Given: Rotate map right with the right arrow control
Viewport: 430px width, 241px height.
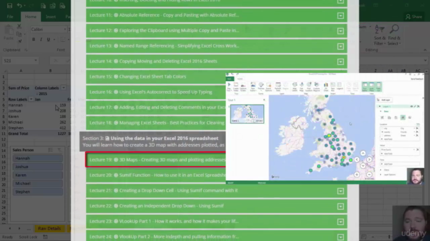Looking at the screenshot, I should [x=369, y=159].
